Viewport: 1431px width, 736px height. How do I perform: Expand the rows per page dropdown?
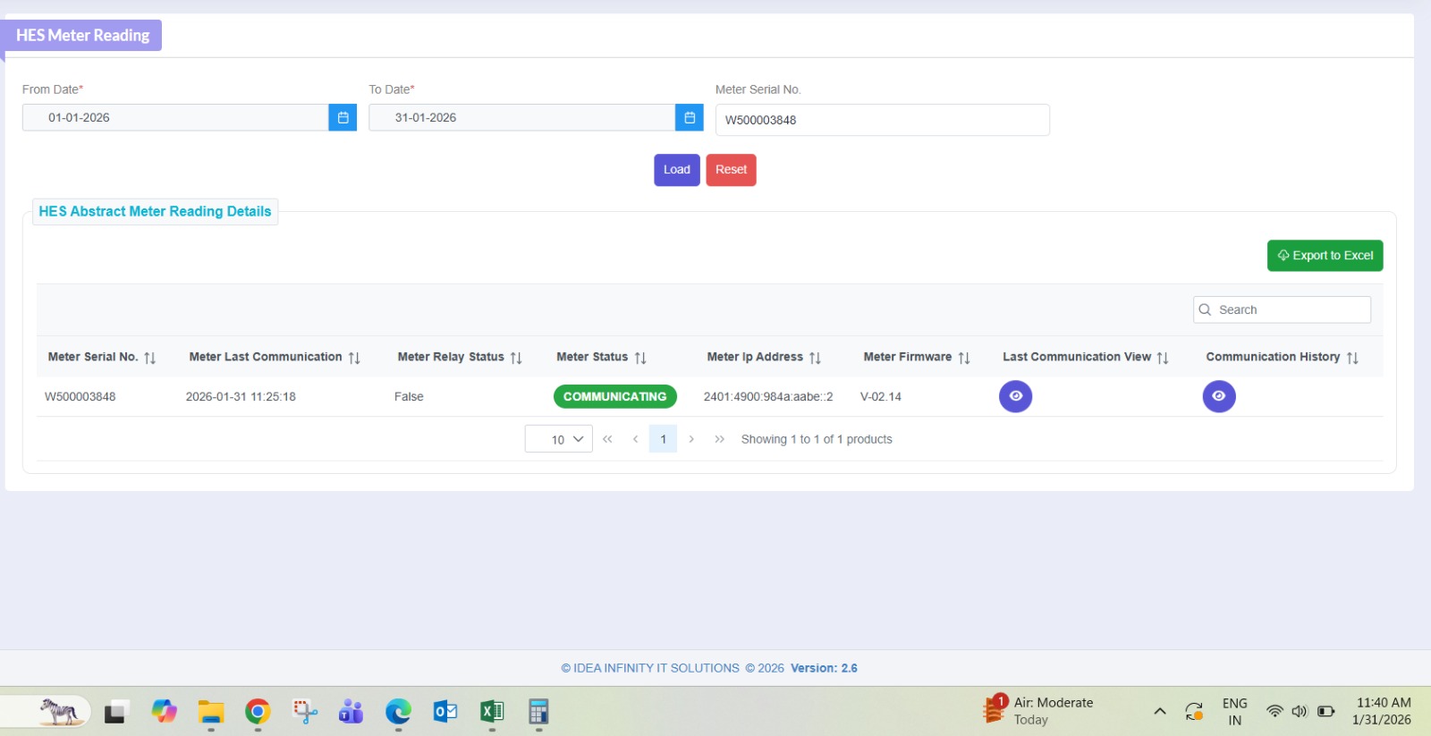(559, 439)
